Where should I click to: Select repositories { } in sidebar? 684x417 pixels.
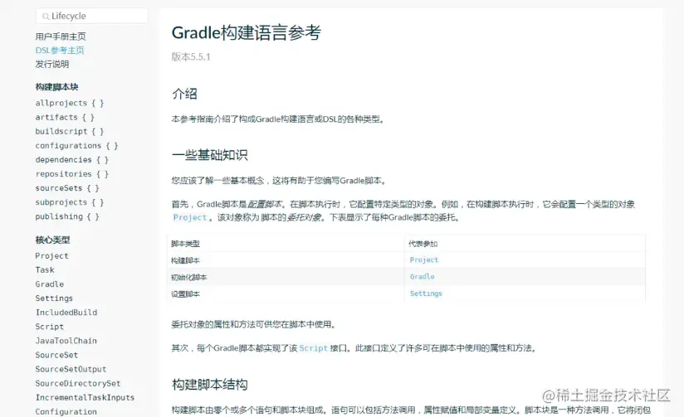[x=72, y=174]
